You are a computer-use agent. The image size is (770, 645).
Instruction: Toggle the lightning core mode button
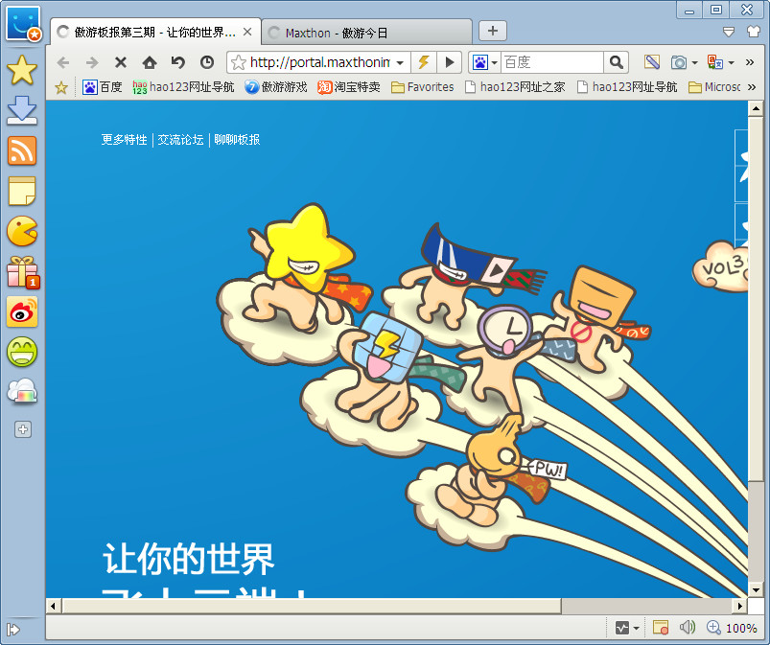pyautogui.click(x=423, y=62)
